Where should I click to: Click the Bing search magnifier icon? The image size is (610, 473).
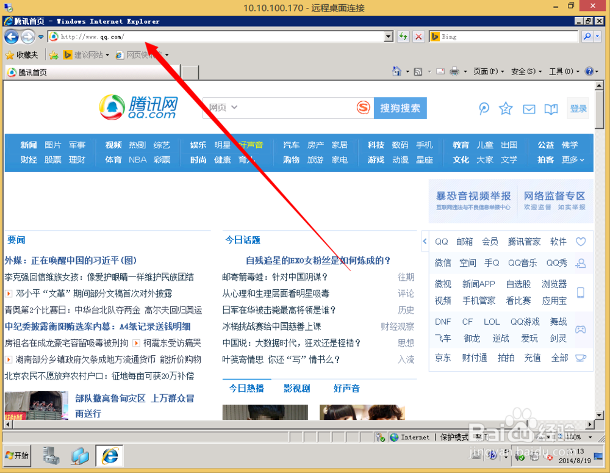[587, 37]
